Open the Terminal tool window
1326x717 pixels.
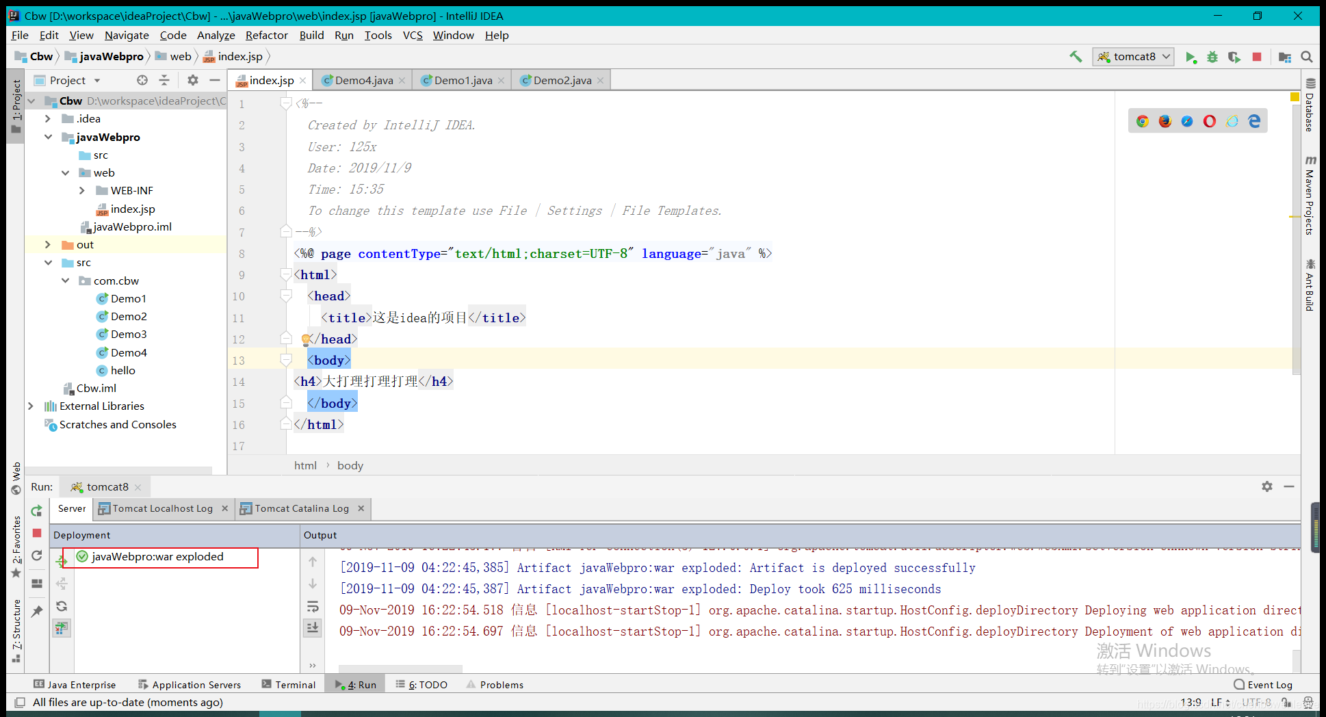coord(289,685)
